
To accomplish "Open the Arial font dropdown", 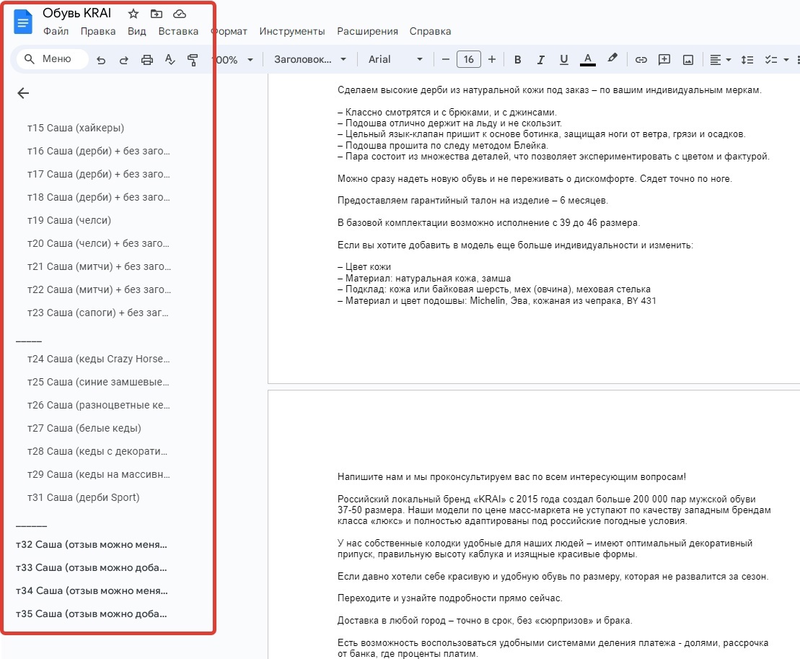I will 395,59.
